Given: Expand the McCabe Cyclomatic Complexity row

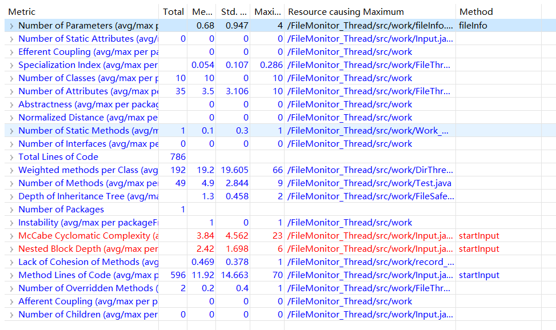Looking at the screenshot, I should coord(11,236).
